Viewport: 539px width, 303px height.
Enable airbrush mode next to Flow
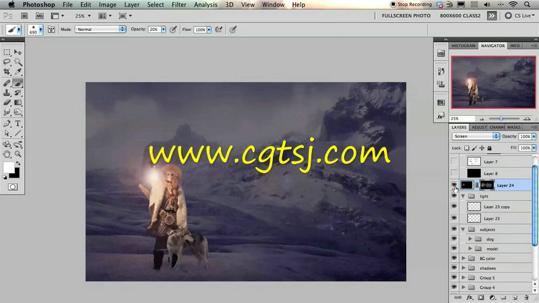[x=218, y=30]
